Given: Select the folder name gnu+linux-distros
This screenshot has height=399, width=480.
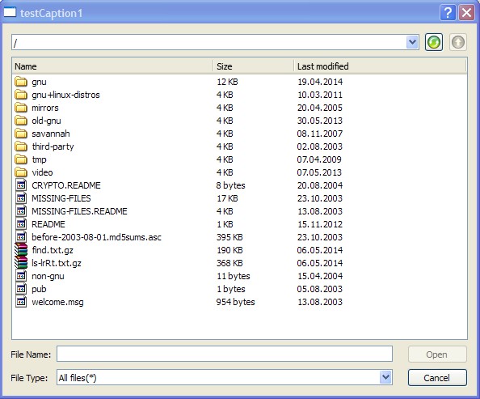Looking at the screenshot, I should click(65, 95).
